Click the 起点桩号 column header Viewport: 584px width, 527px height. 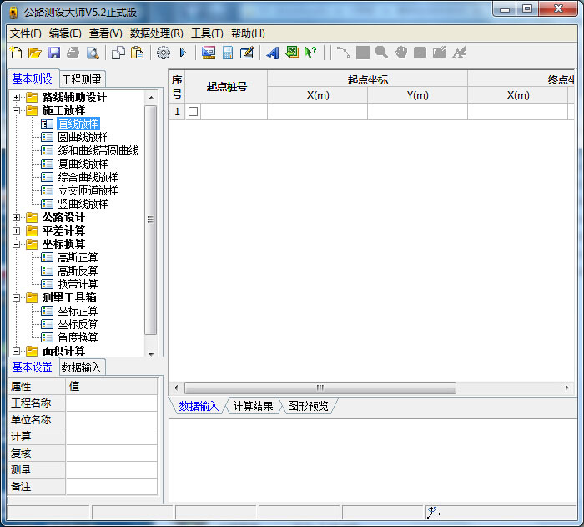coord(226,87)
